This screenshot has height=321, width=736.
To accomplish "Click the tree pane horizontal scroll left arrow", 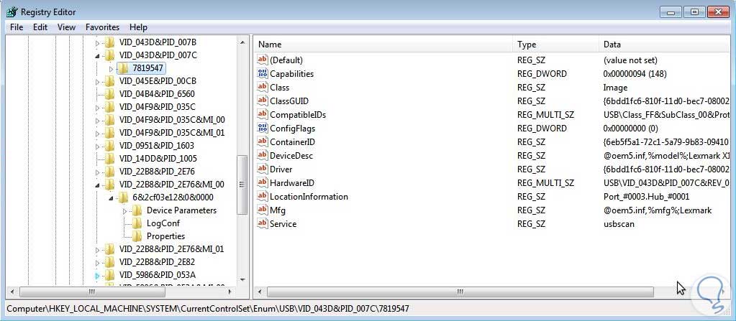I will [12, 292].
